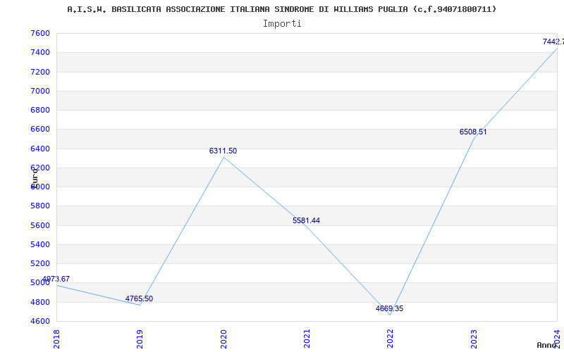Click the 2022 x-axis label
This screenshot has height=352, width=564.
click(391, 339)
